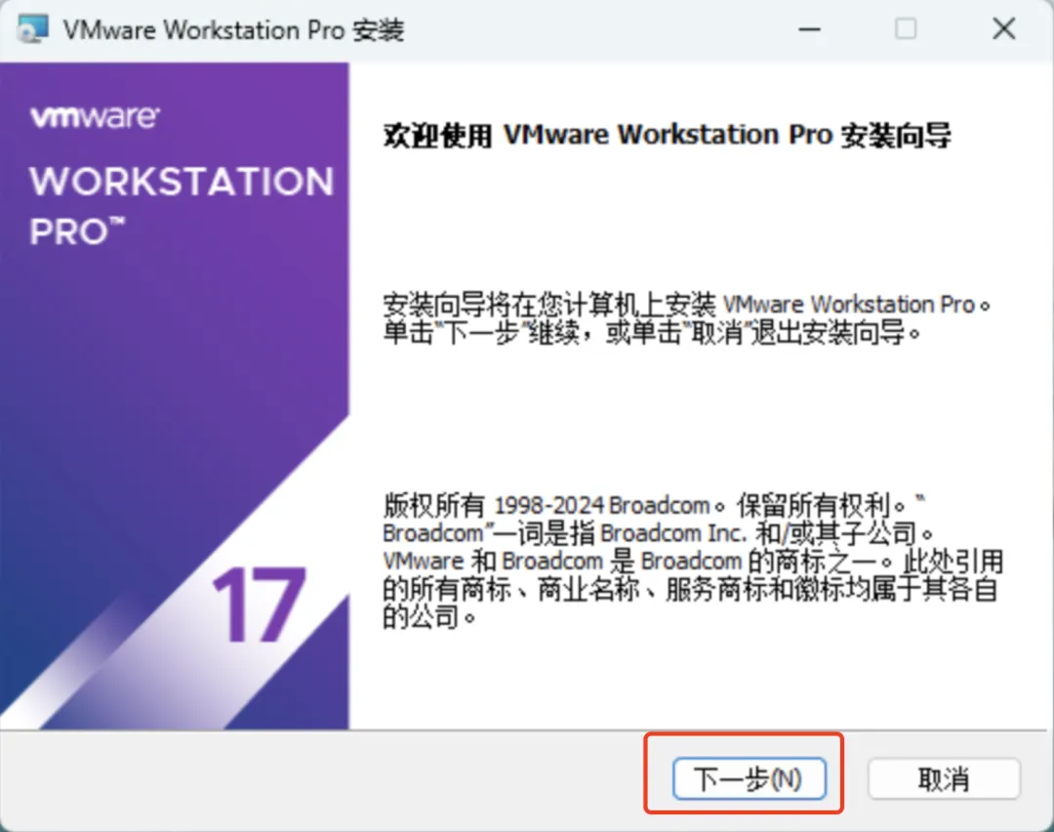Image resolution: width=1054 pixels, height=832 pixels.
Task: Open the installer icon in title bar
Action: (x=33, y=29)
